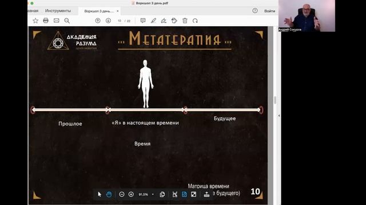Choose the selection arrow tool in floating toolbar
The width and height of the screenshot is (366, 205).
[x=100, y=194]
